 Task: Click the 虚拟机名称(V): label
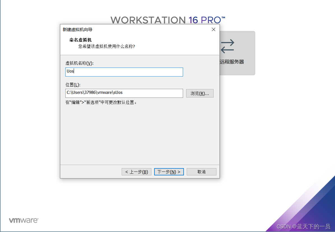(80, 63)
